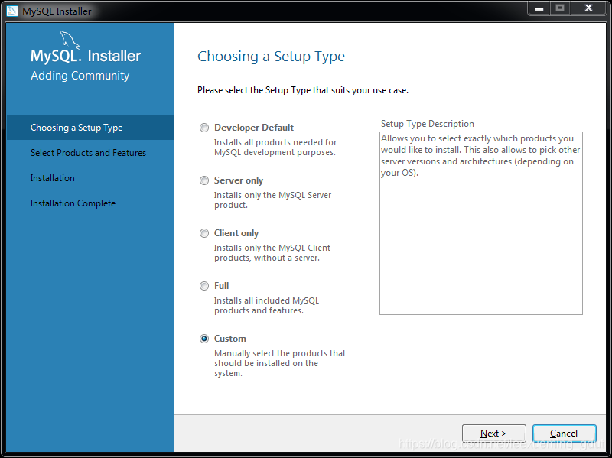Image resolution: width=612 pixels, height=458 pixels.
Task: Cancel the MySQL installation
Action: coord(564,433)
